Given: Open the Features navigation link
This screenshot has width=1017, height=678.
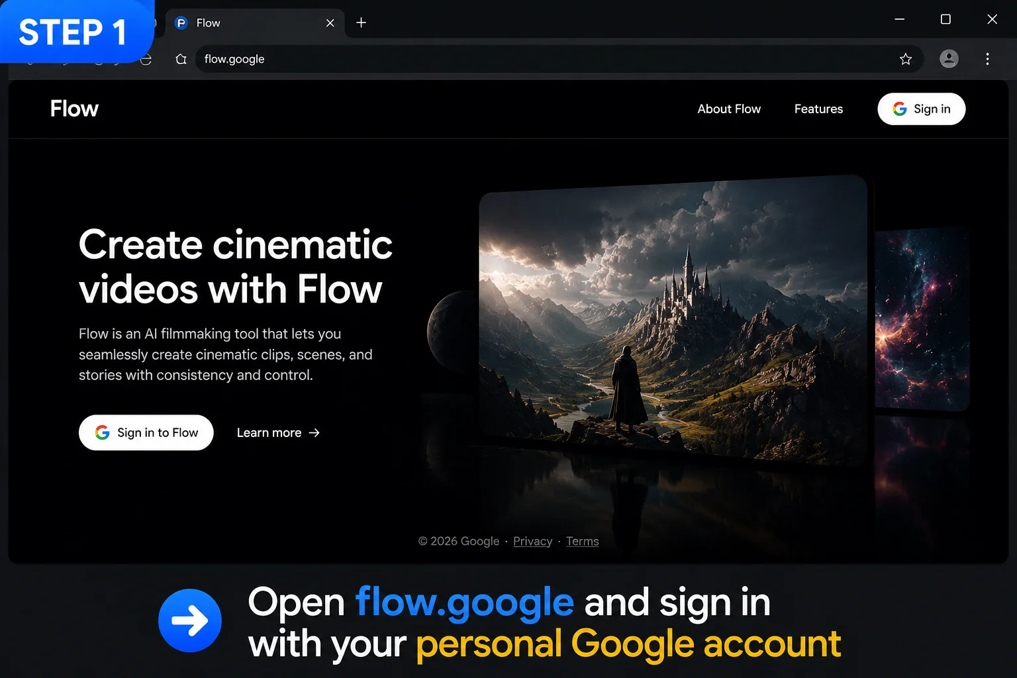Looking at the screenshot, I should (x=818, y=109).
